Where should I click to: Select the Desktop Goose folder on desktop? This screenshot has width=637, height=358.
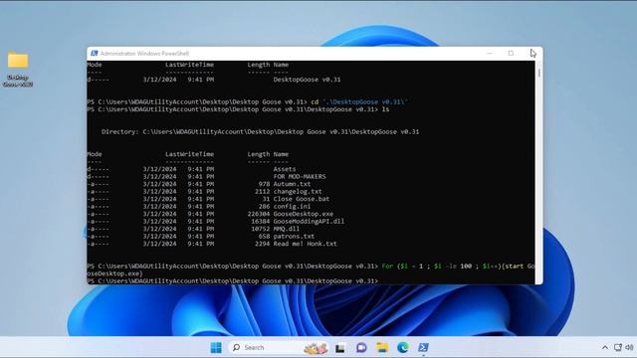[18, 69]
